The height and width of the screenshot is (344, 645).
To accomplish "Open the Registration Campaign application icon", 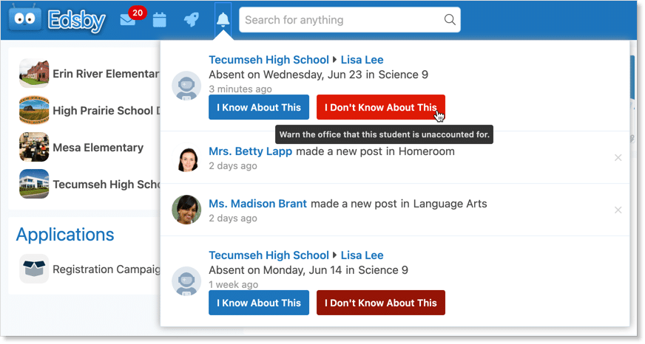I will click(x=34, y=269).
